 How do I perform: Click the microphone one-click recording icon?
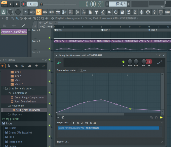(141, 12)
